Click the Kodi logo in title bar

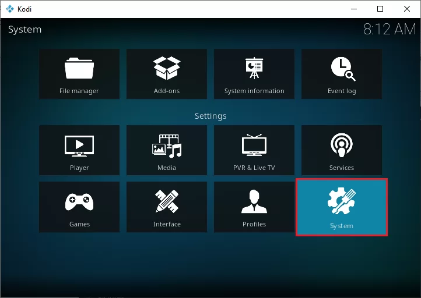pos(10,9)
